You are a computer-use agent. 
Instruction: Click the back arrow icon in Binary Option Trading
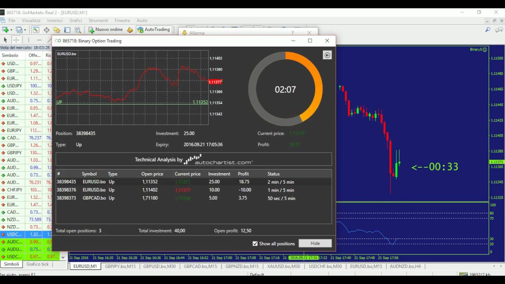pyautogui.click(x=327, y=55)
